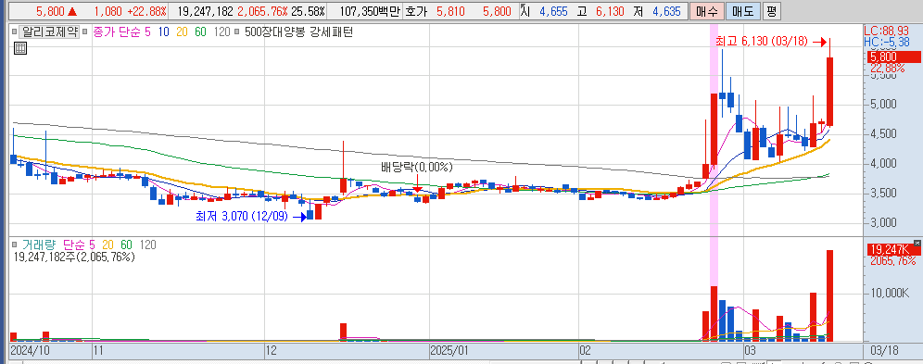Click the 19,247,182주(2,065.76%) volume readout
The width and height of the screenshot is (923, 364).
coord(74,257)
